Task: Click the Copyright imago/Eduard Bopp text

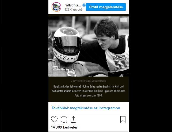Action: click(x=89, y=81)
